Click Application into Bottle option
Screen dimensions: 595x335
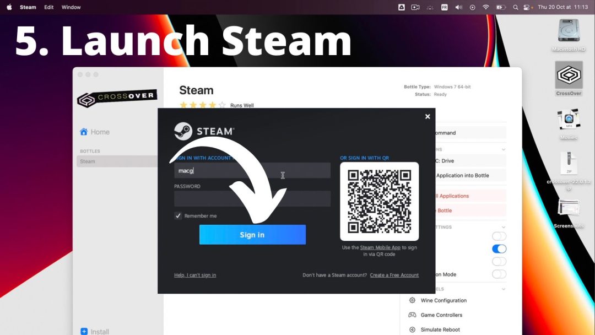pyautogui.click(x=470, y=175)
